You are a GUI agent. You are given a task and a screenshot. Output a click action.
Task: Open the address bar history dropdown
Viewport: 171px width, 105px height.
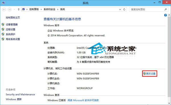pyautogui.click(x=120, y=9)
